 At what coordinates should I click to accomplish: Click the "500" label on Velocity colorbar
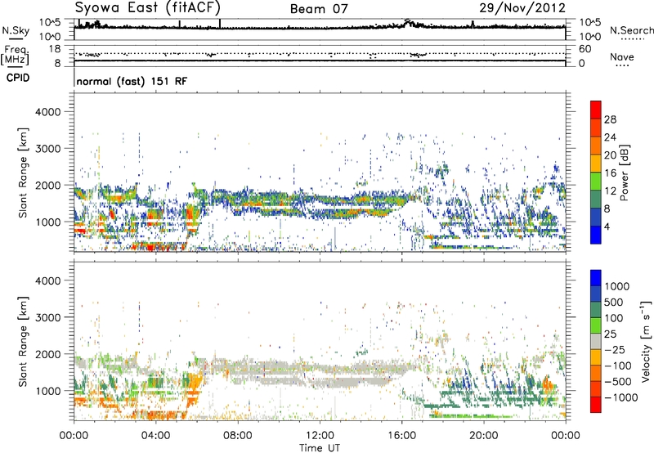pyautogui.click(x=614, y=302)
